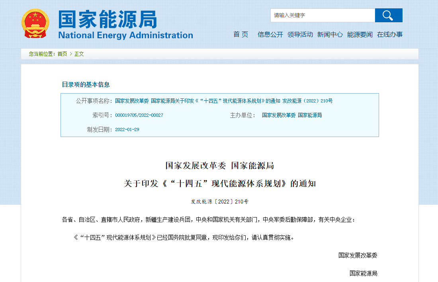Click the 主办单位 value 国家发展改革委 国家能源局

pyautogui.click(x=292, y=115)
